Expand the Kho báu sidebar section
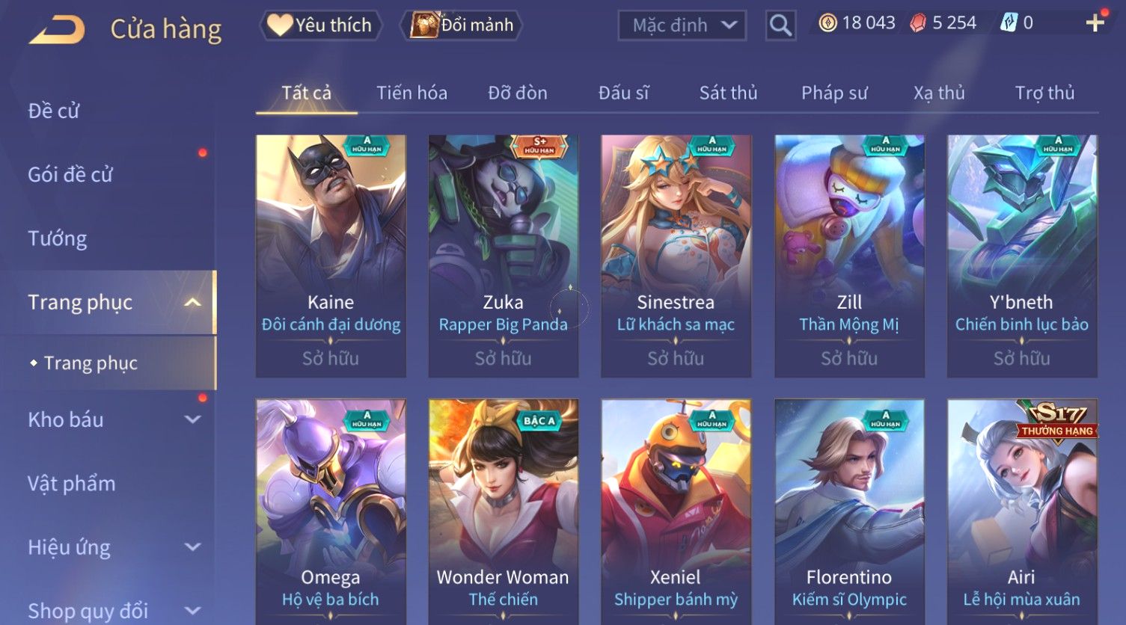Image resolution: width=1126 pixels, height=625 pixels. pyautogui.click(x=192, y=419)
